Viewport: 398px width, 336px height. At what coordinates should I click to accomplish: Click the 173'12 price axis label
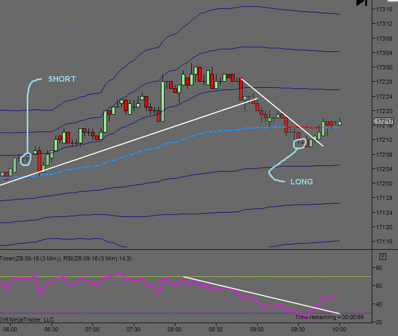click(384, 24)
